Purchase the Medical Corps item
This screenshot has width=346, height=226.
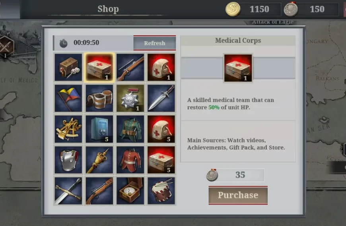[x=238, y=195]
